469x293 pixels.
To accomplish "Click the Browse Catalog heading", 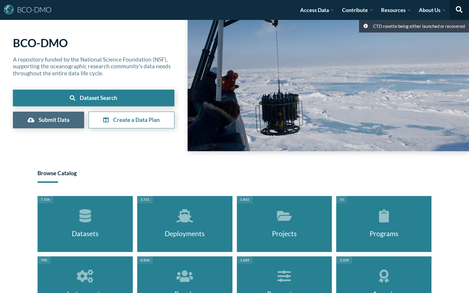I will click(57, 173).
